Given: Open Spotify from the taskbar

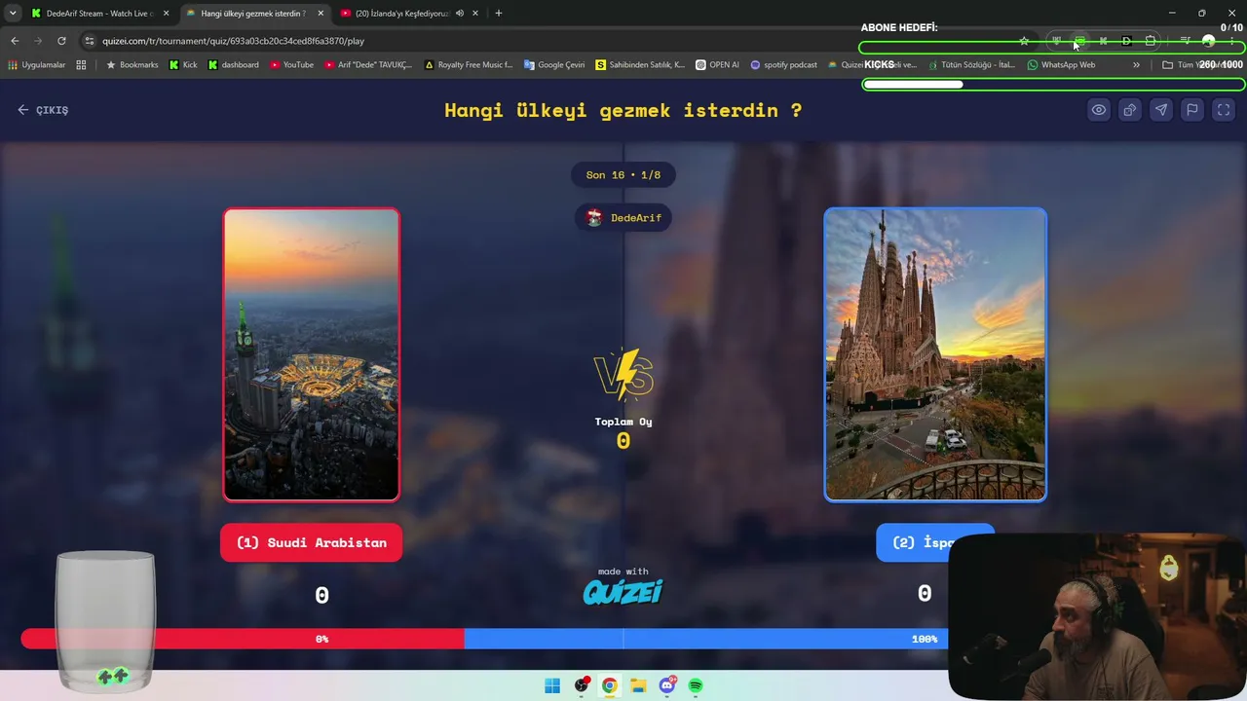Looking at the screenshot, I should click(x=696, y=685).
